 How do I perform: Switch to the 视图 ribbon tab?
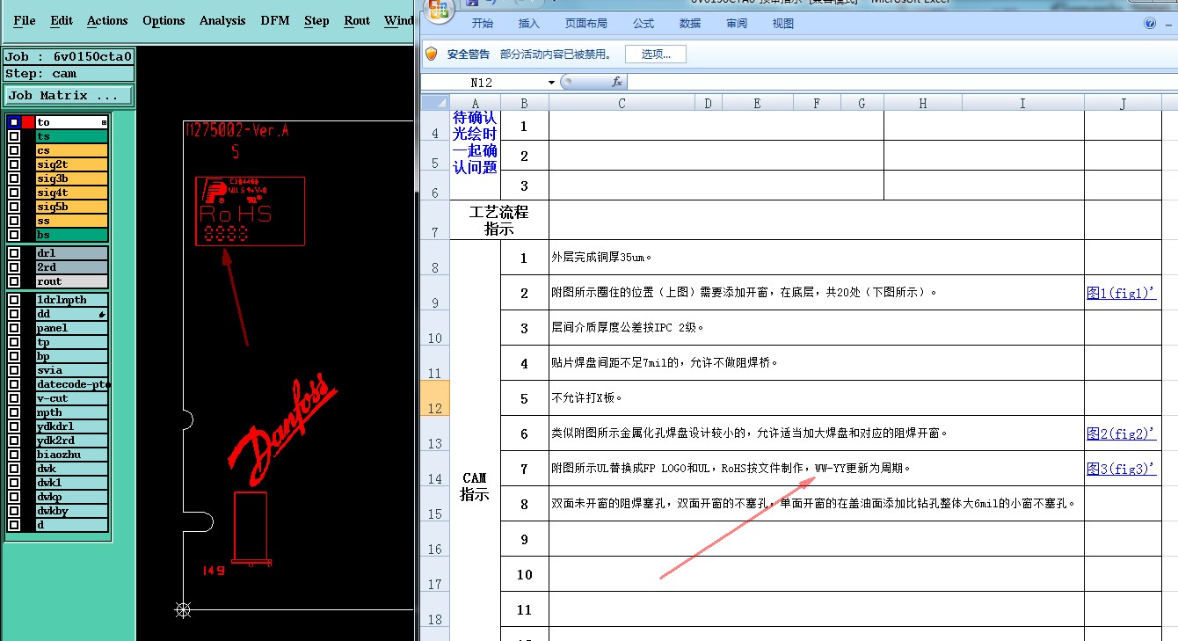[x=783, y=24]
